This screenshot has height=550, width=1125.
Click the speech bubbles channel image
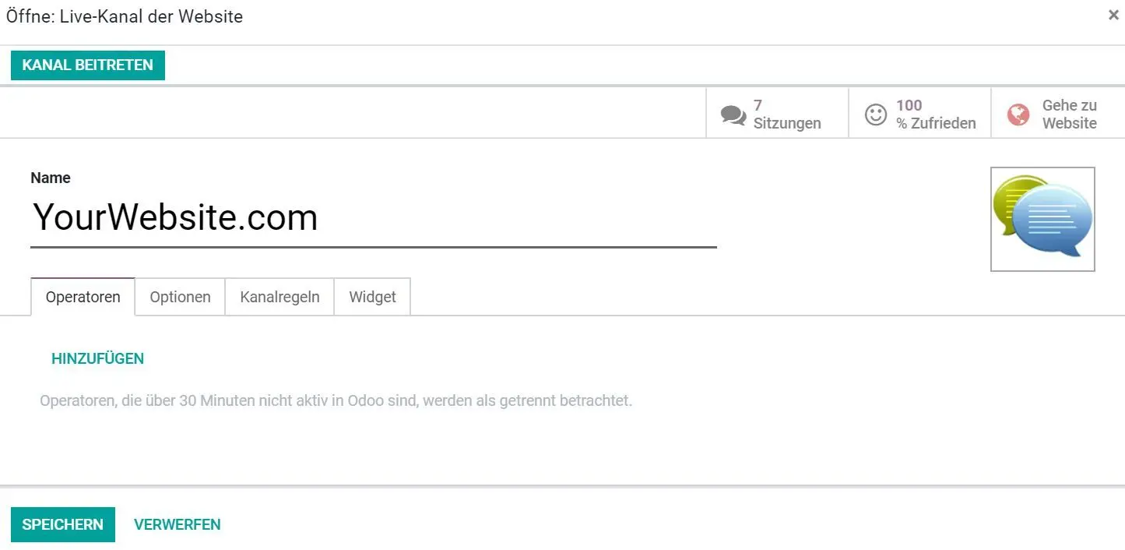(1042, 219)
